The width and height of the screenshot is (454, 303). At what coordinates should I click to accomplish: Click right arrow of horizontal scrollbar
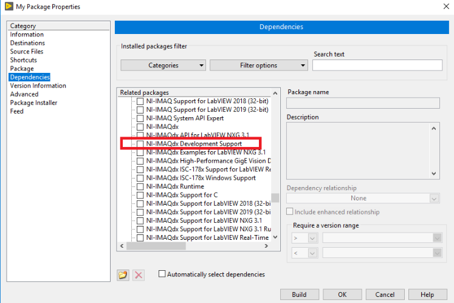tap(266, 246)
